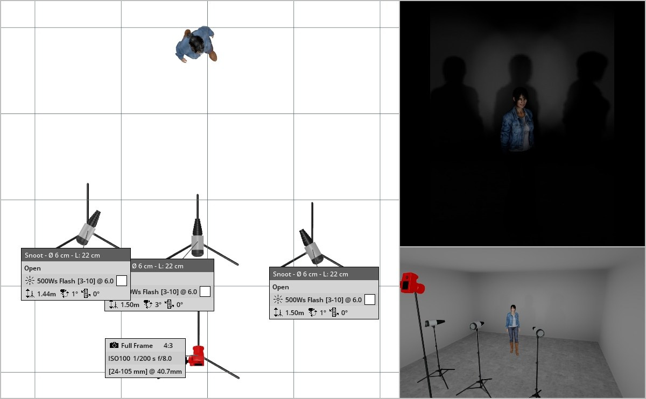This screenshot has height=399, width=646.
Task: Select the right snoot flash head in floor plan
Action: (x=311, y=247)
